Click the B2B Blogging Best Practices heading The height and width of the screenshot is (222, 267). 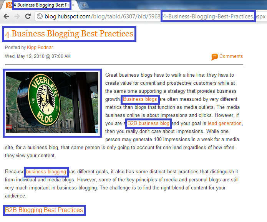pos(44,210)
